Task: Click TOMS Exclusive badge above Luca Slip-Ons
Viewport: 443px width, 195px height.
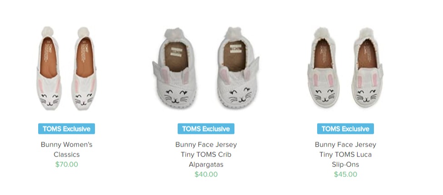Action: pos(345,129)
